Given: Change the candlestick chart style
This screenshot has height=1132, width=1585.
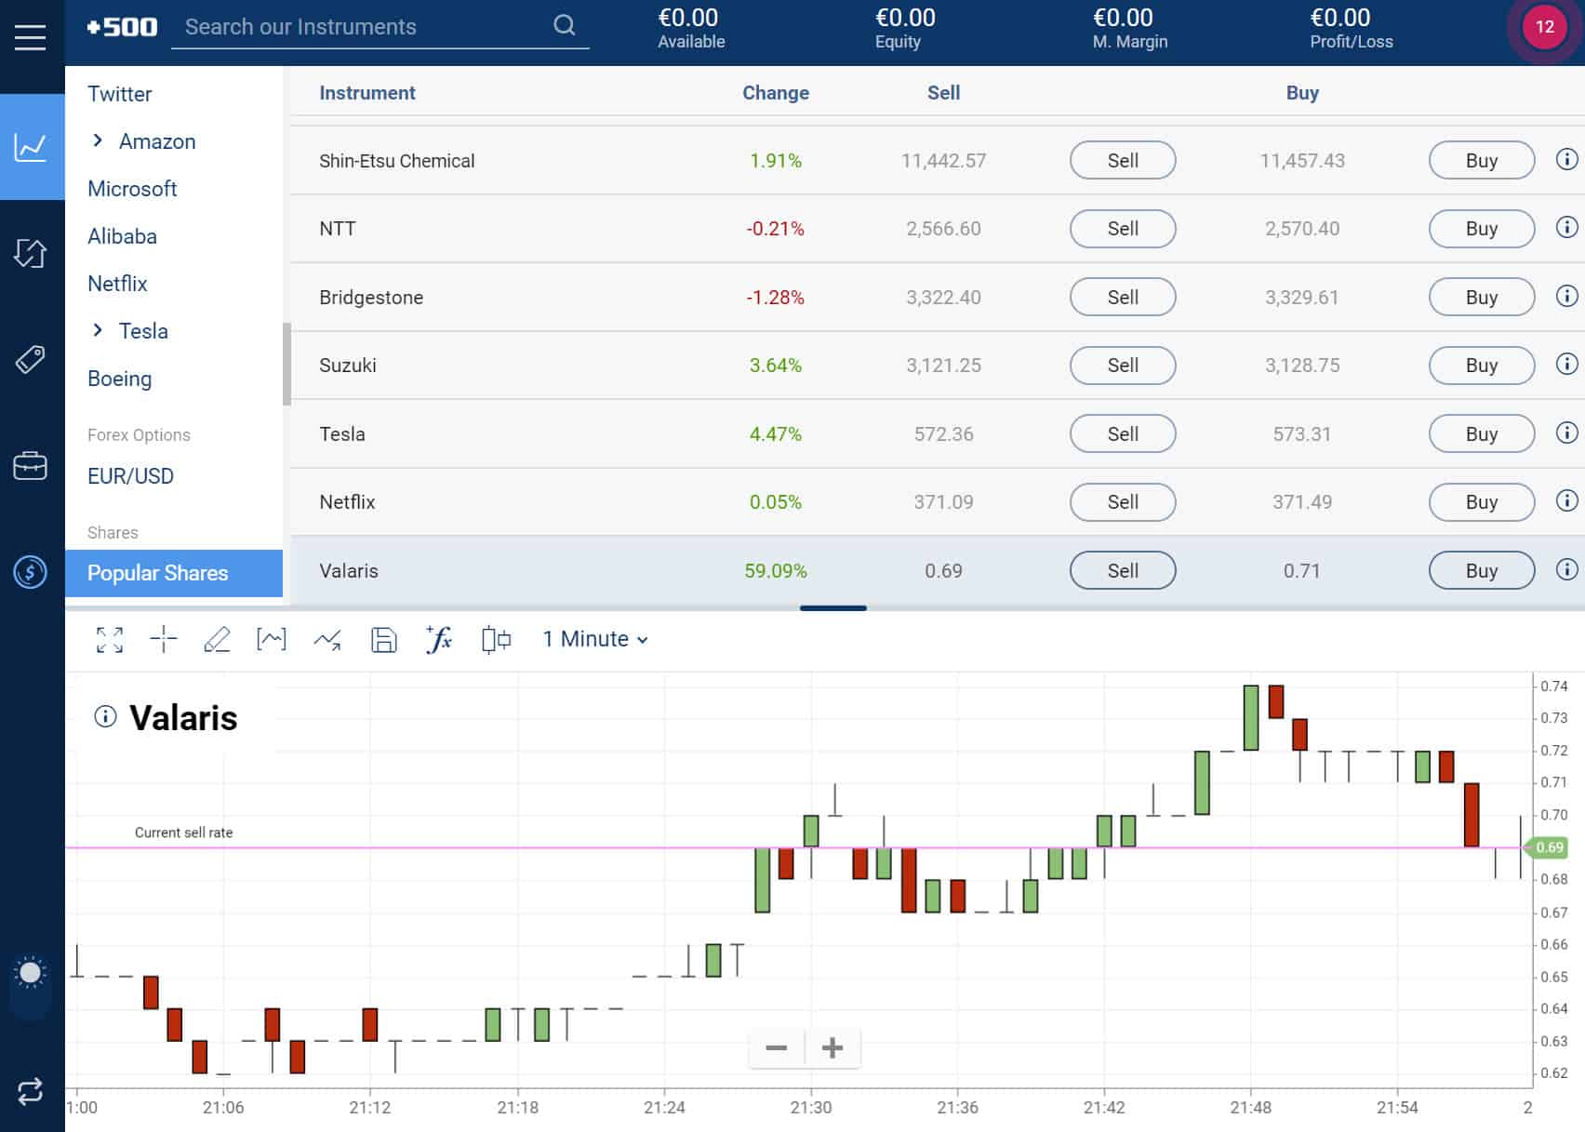Looking at the screenshot, I should pyautogui.click(x=496, y=639).
